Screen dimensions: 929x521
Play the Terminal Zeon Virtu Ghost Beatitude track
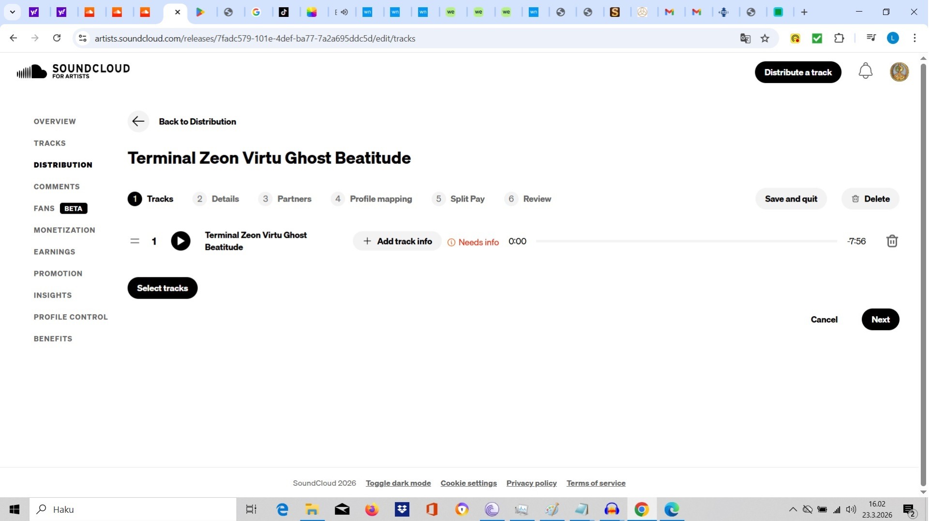[x=180, y=241]
